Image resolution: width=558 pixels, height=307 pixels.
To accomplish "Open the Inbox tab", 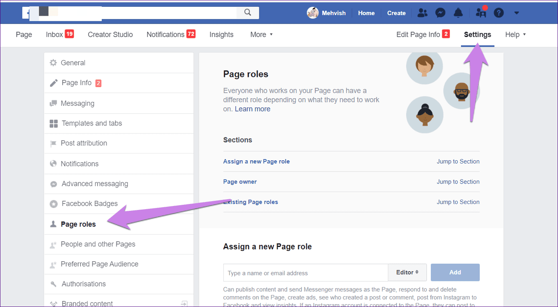I will tap(60, 34).
